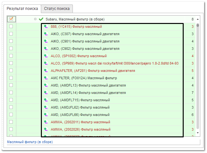Viewport: 207px width, 153px height.
Task: Open the Масляный фильтр (в сборе) link
Action: [30, 142]
